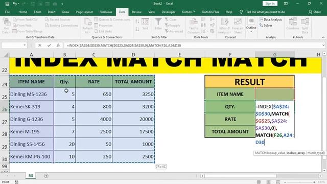This screenshot has height=184, width=327.
Task: Click Recent Sources command
Action: tap(58, 19)
